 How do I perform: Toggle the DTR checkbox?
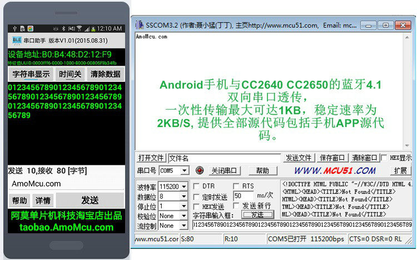click(x=196, y=186)
